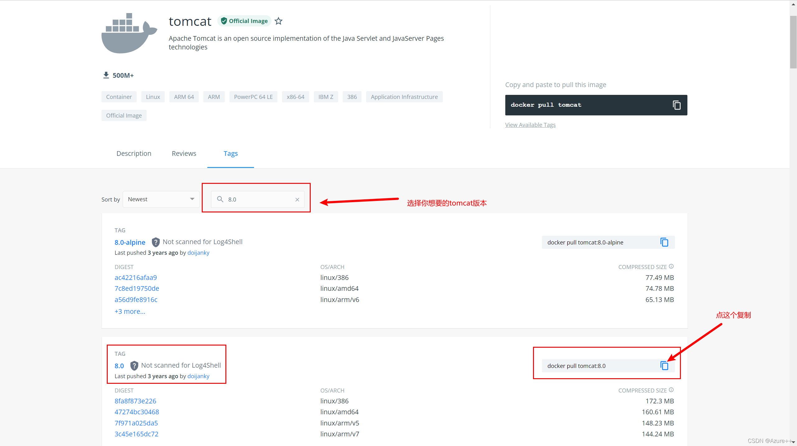The height and width of the screenshot is (446, 797).
Task: Show compressed size info for 8.0 tag
Action: (671, 390)
